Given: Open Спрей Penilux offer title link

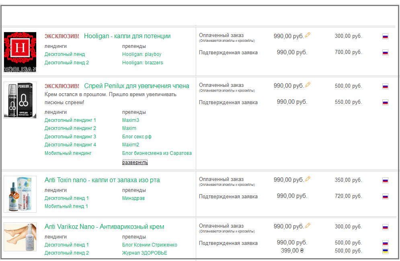Looking at the screenshot, I should [x=136, y=86].
